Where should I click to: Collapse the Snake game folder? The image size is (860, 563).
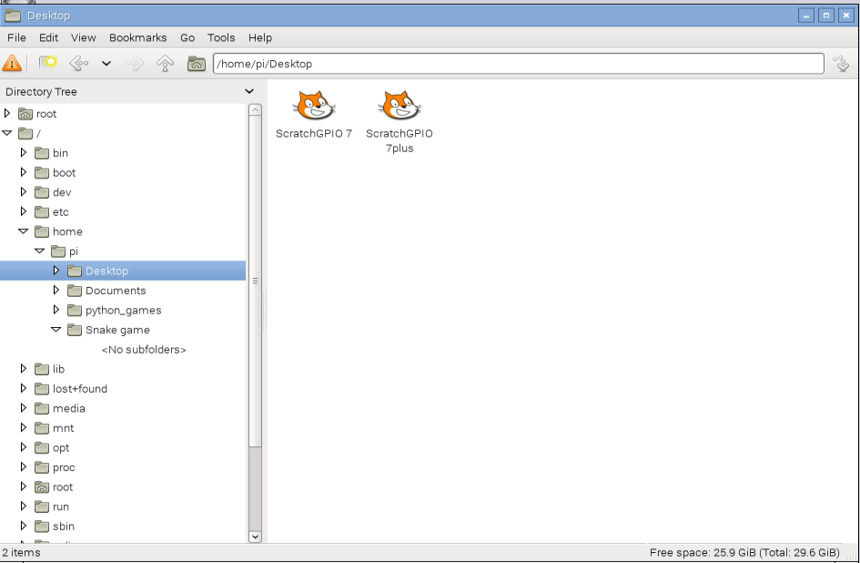(56, 330)
